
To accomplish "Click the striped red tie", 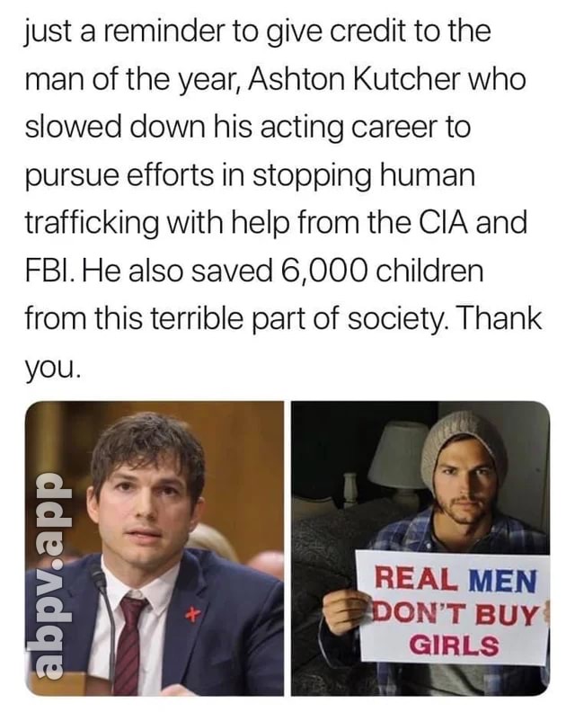I will (x=130, y=645).
